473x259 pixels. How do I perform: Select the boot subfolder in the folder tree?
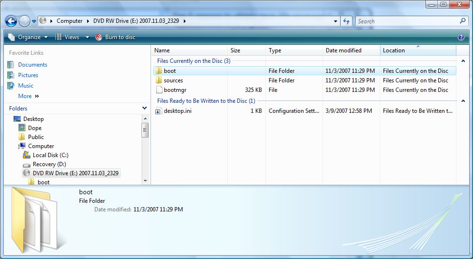pyautogui.click(x=43, y=182)
